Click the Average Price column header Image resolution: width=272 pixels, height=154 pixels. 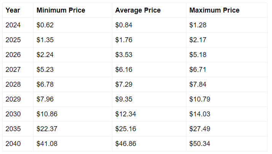click(138, 10)
